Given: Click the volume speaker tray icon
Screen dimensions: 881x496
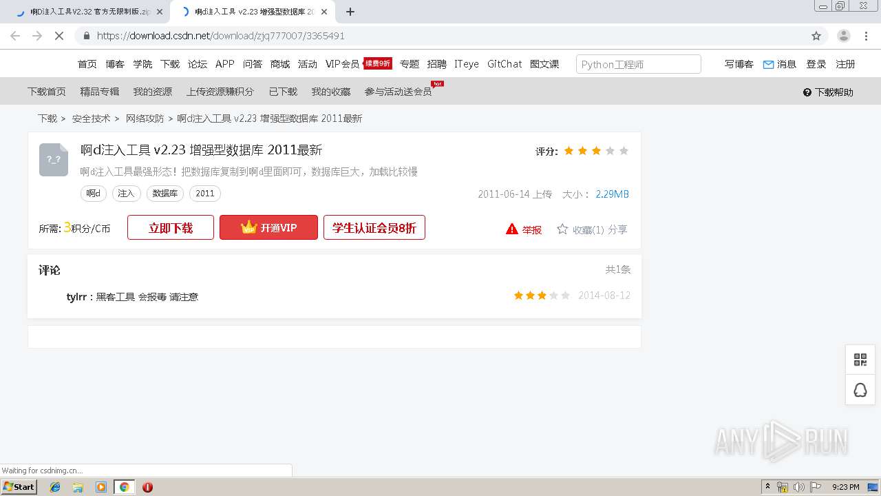Looking at the screenshot, I should pyautogui.click(x=799, y=487).
